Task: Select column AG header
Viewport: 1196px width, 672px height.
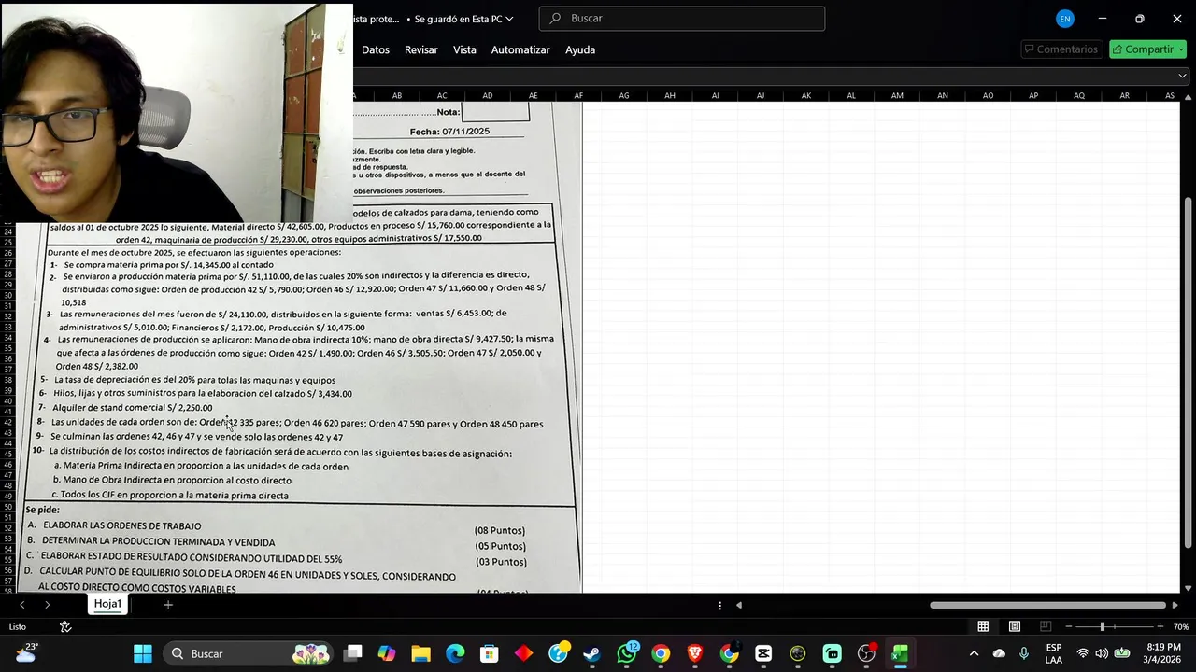Action: tap(624, 95)
